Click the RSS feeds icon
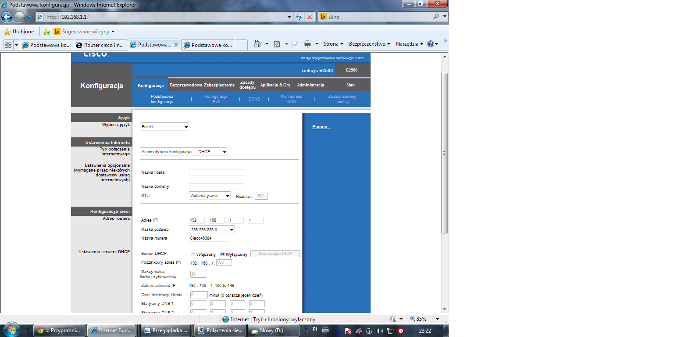The width and height of the screenshot is (678, 337). (x=277, y=44)
